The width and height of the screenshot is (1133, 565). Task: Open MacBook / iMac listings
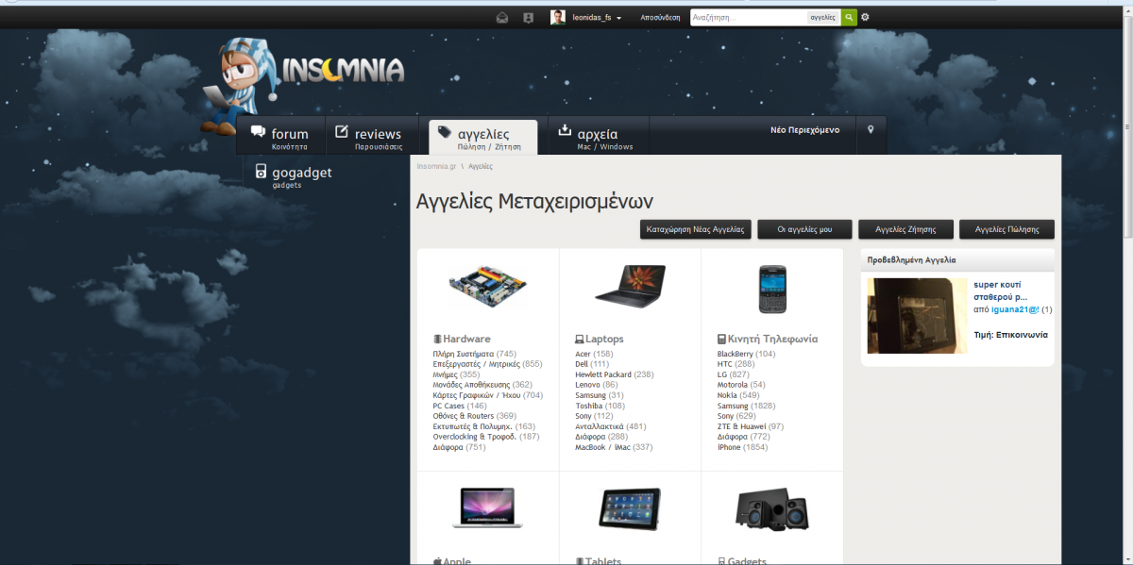tap(603, 447)
